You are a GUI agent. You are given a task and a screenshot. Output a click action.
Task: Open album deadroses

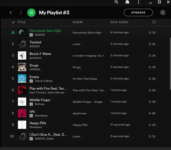[x=80, y=113]
